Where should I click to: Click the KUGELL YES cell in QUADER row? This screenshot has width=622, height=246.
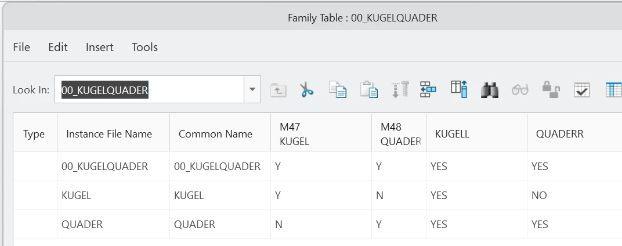(476, 224)
